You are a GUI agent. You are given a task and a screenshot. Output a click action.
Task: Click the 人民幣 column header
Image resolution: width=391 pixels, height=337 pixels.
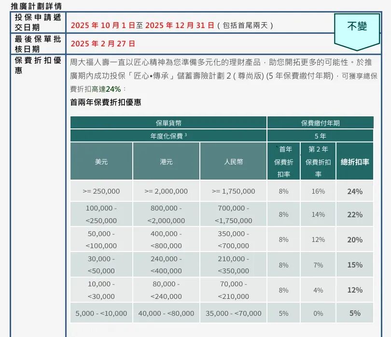tap(233, 162)
